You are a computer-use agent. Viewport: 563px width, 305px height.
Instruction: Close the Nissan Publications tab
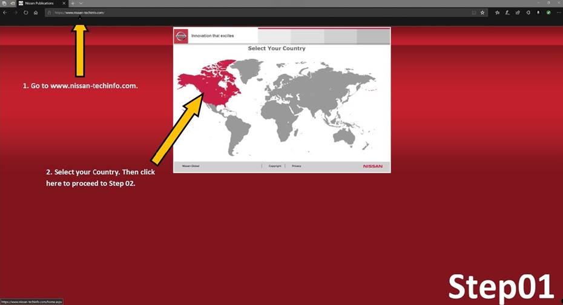pos(64,3)
